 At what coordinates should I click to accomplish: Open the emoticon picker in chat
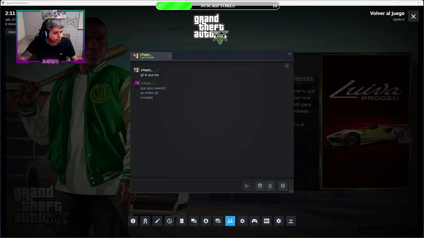pyautogui.click(x=260, y=186)
